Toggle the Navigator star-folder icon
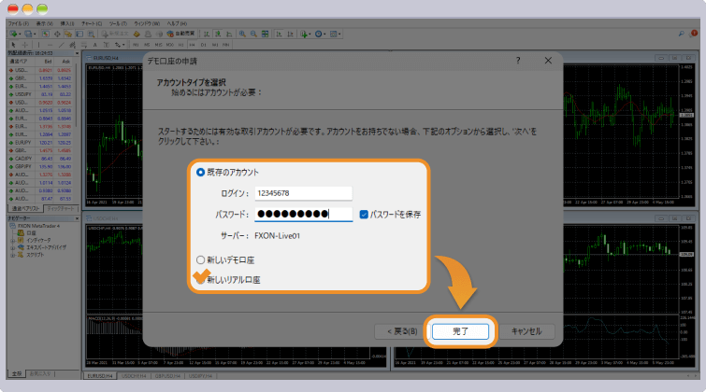Viewport: 706px width, 392px height. click(68, 34)
